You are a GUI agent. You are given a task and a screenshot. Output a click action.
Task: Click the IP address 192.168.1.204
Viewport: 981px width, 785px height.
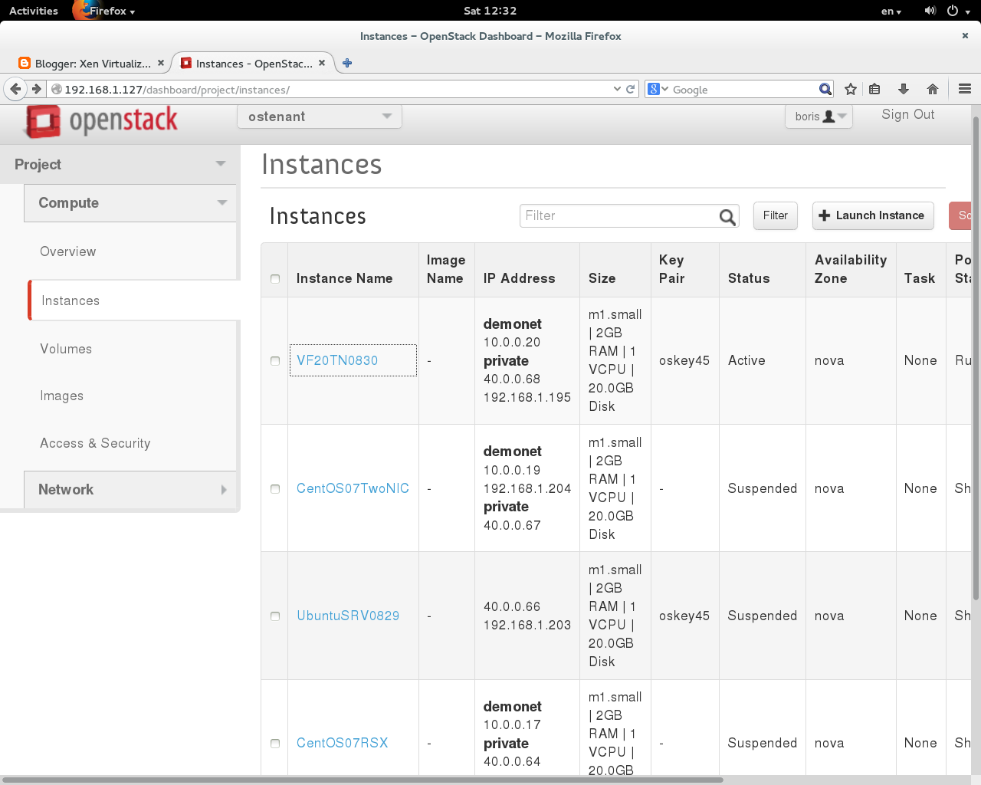click(527, 488)
